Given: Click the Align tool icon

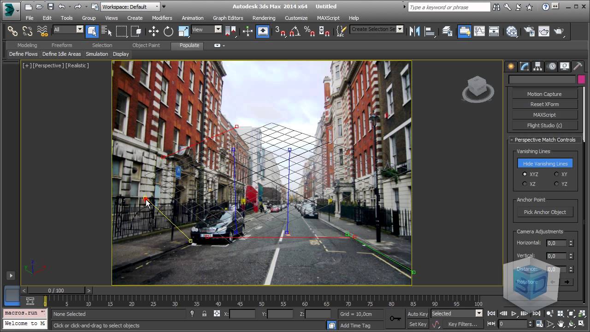Looking at the screenshot, I should coord(430,31).
